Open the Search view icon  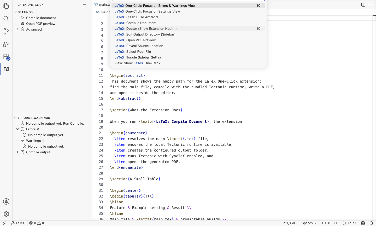pyautogui.click(x=6, y=19)
